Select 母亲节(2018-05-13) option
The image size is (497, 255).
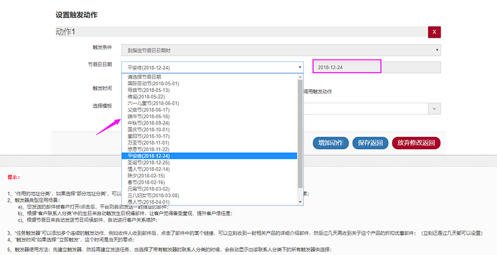click(144, 90)
